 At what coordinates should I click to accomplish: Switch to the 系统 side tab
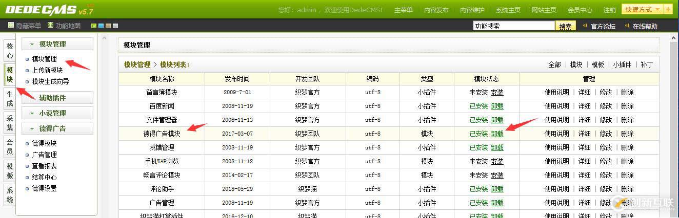[10, 195]
